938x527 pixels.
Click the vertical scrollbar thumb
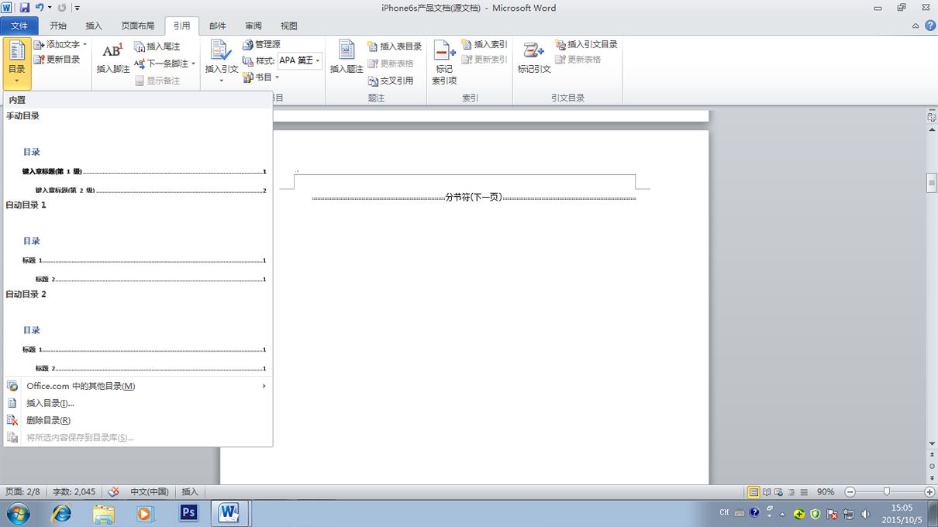pos(932,183)
